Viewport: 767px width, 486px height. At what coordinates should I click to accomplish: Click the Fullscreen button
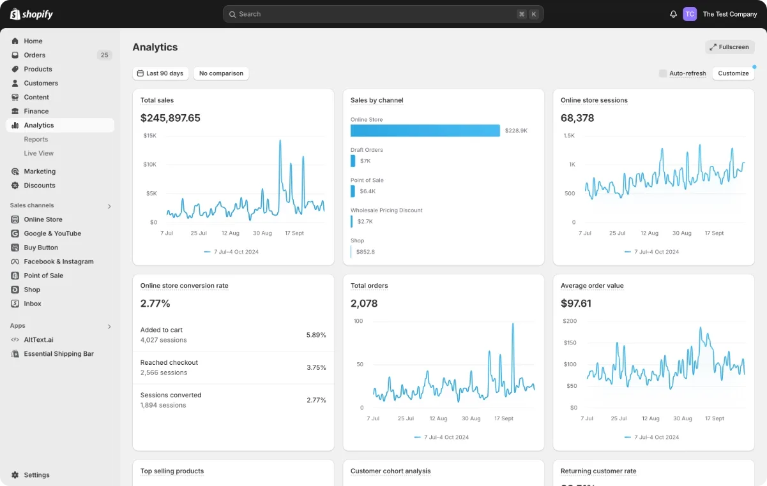[730, 47]
